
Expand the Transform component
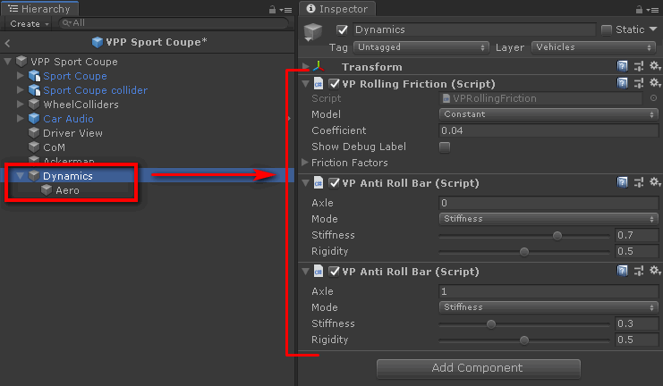tap(306, 66)
